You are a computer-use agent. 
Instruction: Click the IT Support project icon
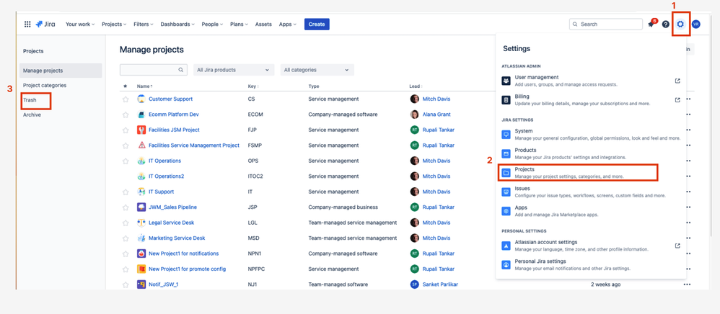pyautogui.click(x=141, y=192)
